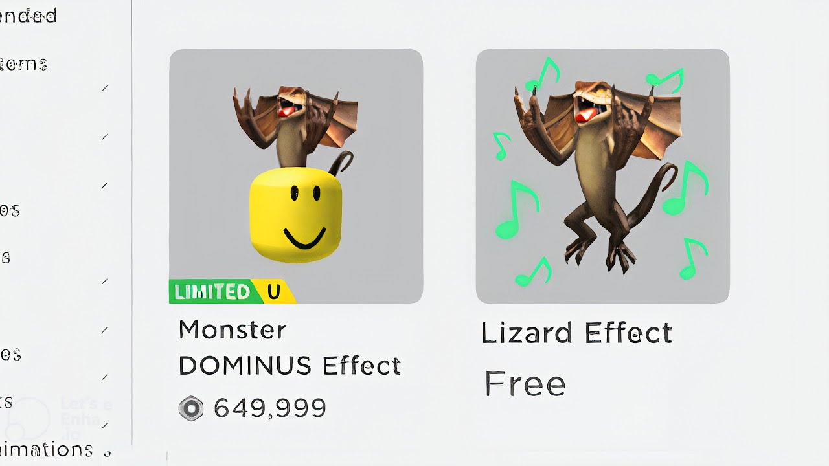Select the Animations sidebar category
This screenshot has width=829, height=466.
(47, 449)
